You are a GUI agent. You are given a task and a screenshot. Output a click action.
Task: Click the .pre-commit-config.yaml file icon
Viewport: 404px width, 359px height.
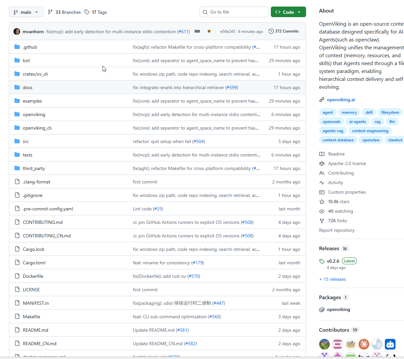coord(17,209)
